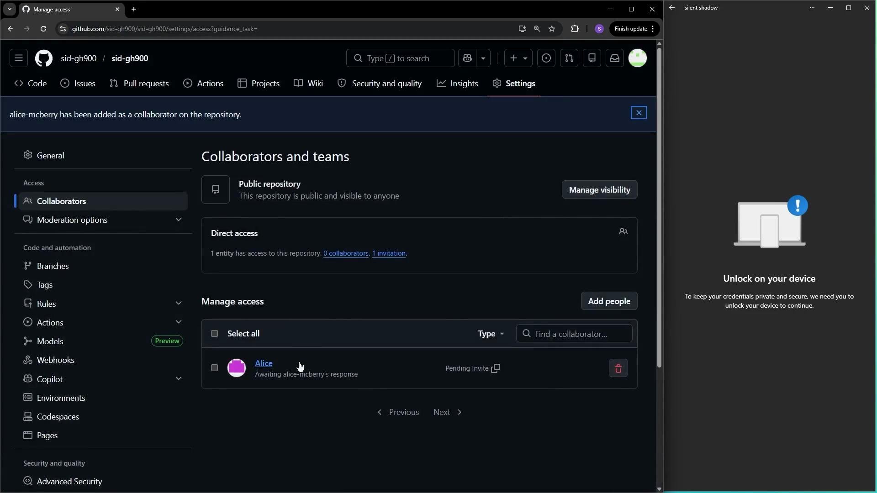Open the sid-gh900 owner breadcrumb link
This screenshot has width=877, height=493.
click(x=79, y=58)
